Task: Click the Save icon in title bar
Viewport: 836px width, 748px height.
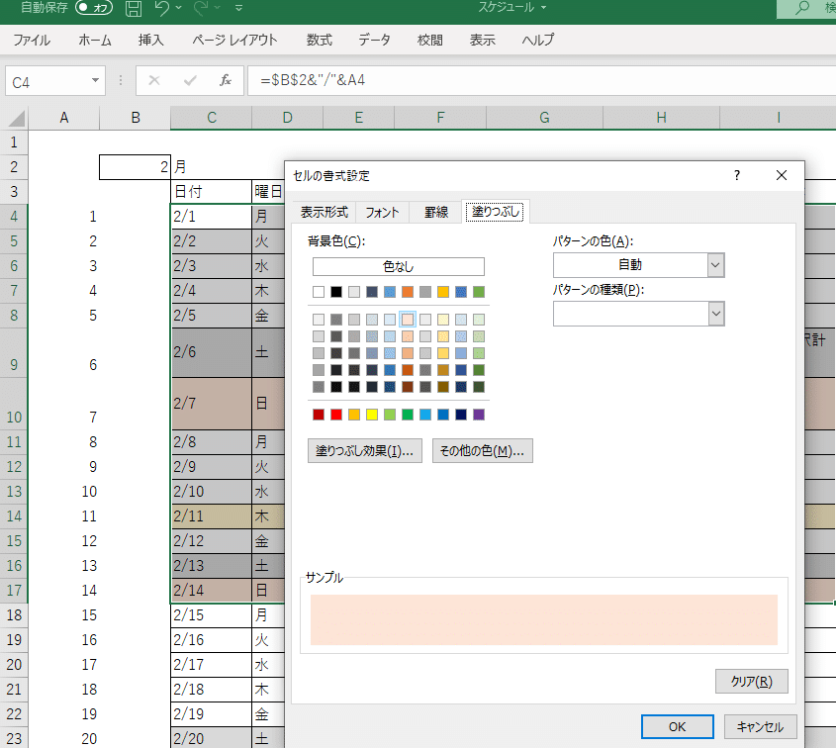Action: click(x=134, y=8)
